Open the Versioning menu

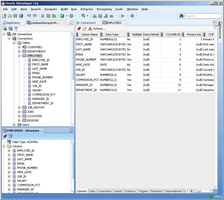pyautogui.click(x=104, y=9)
